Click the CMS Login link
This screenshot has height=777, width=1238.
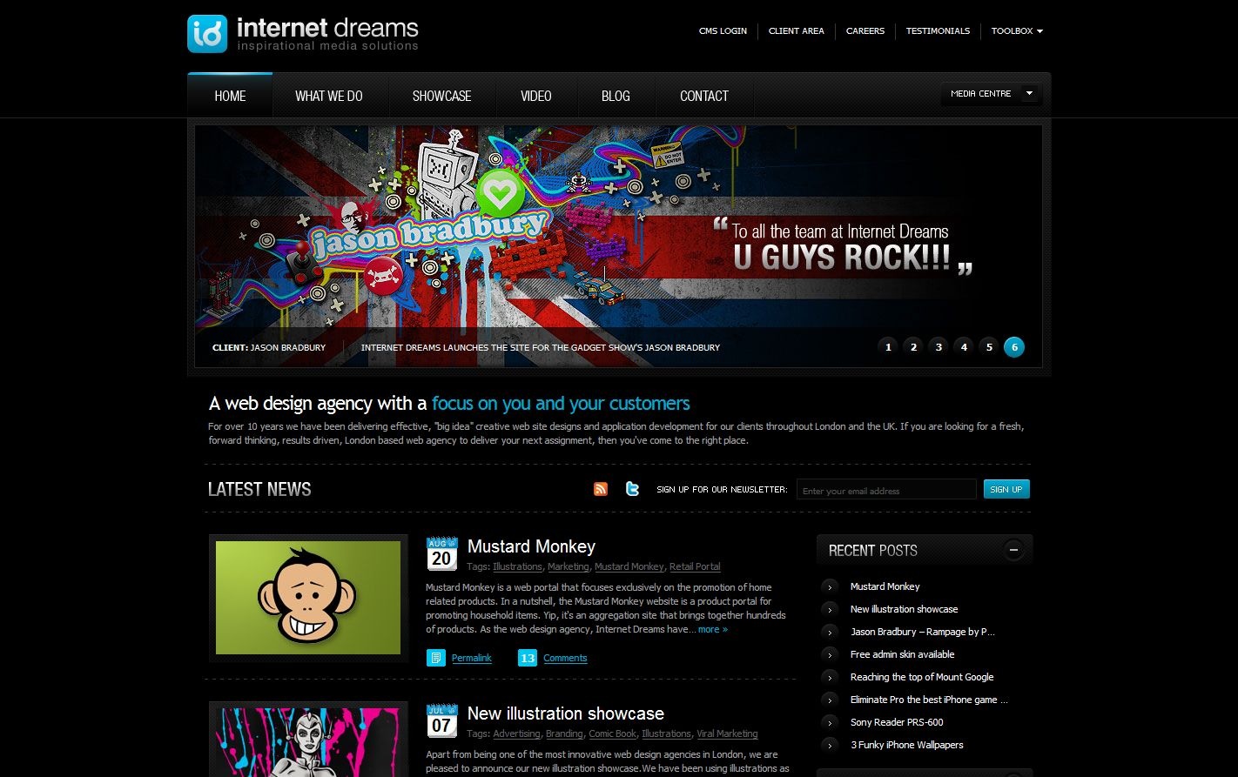(x=723, y=30)
